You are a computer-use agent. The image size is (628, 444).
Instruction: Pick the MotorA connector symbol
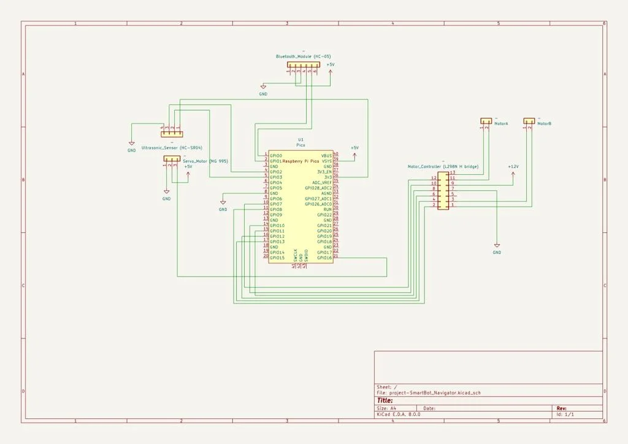tap(486, 121)
